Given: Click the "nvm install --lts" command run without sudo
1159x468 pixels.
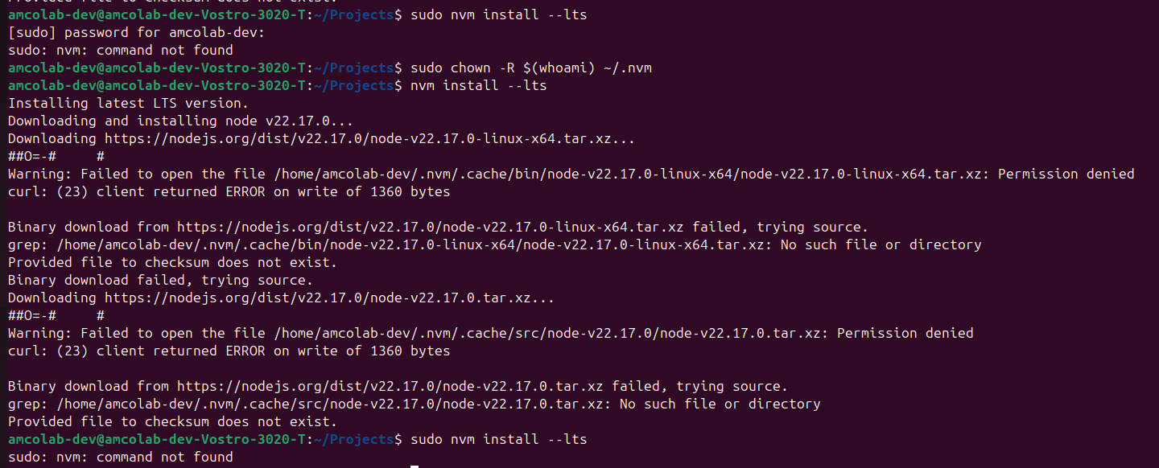Looking at the screenshot, I should (478, 85).
